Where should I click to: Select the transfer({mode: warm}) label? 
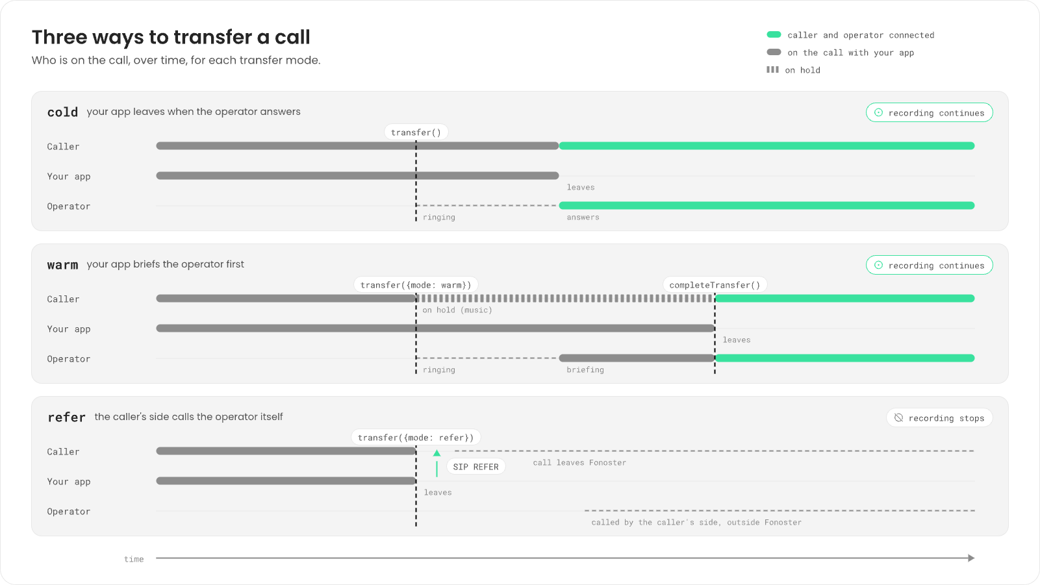click(x=416, y=285)
